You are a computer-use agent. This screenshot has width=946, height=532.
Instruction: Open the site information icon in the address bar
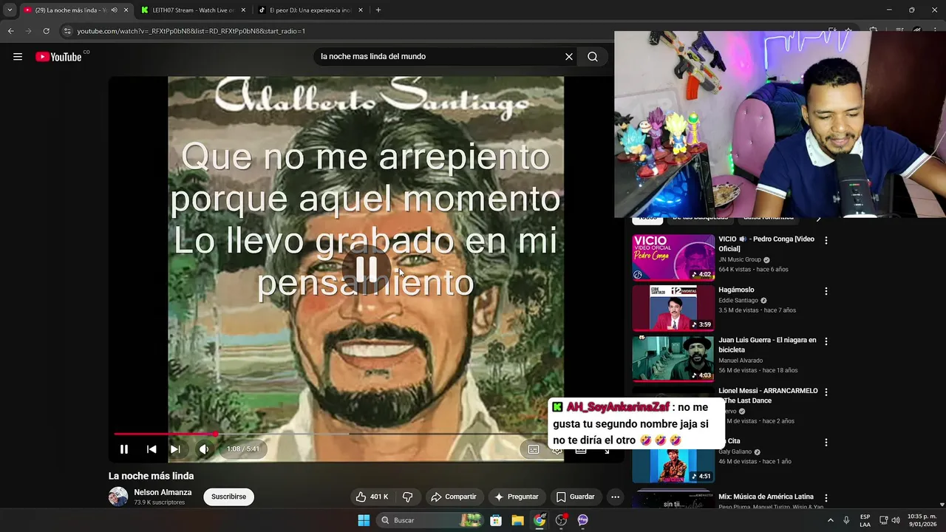click(x=67, y=31)
